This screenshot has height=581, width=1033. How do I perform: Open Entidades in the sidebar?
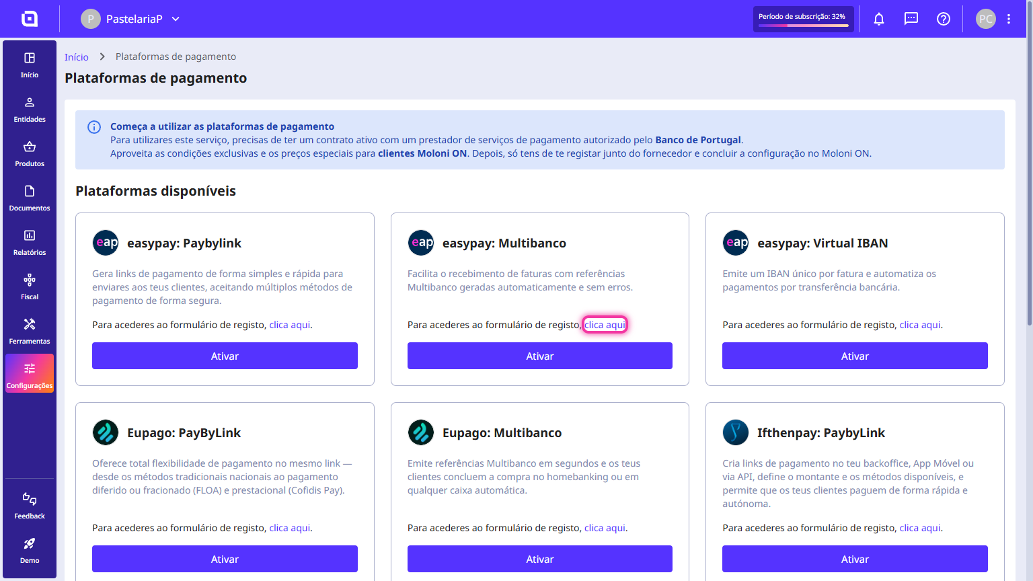(30, 110)
